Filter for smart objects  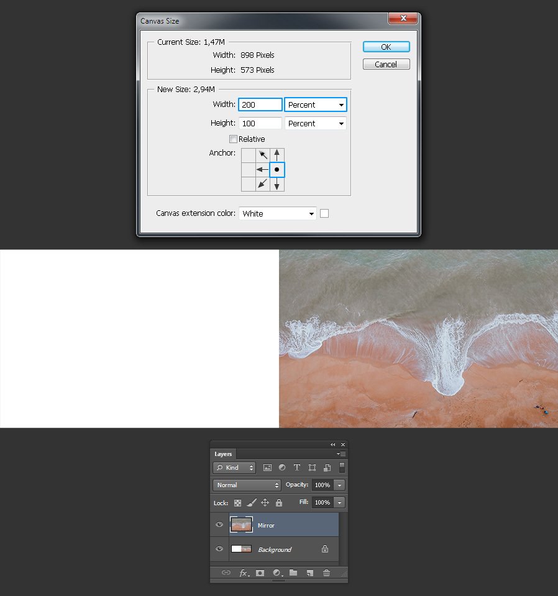click(327, 467)
